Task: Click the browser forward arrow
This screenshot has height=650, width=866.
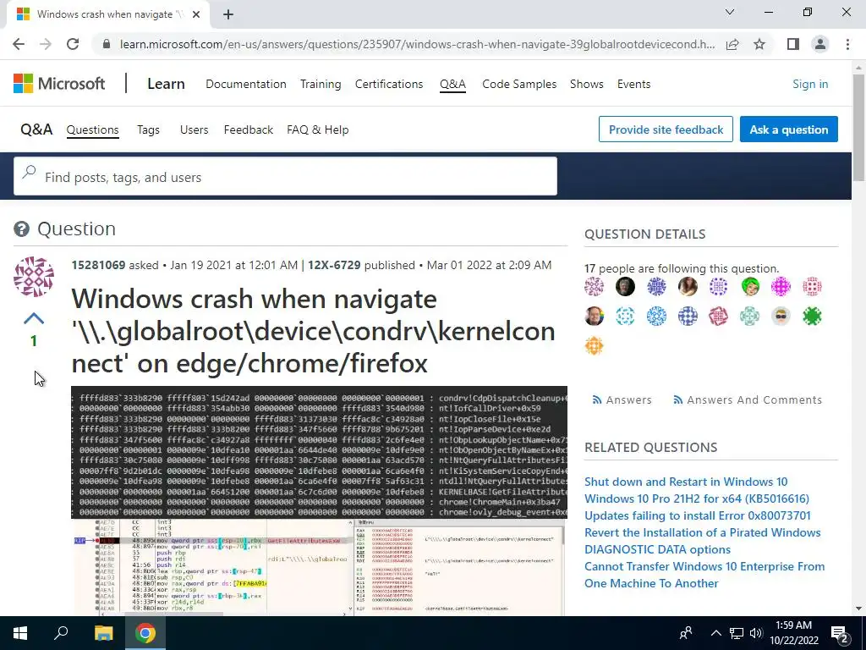Action: pyautogui.click(x=46, y=44)
